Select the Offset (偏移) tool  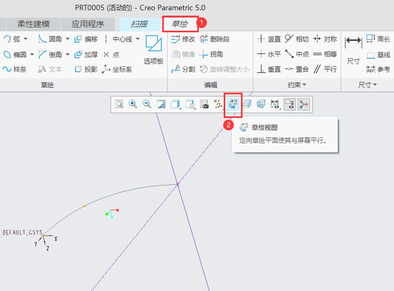click(86, 39)
